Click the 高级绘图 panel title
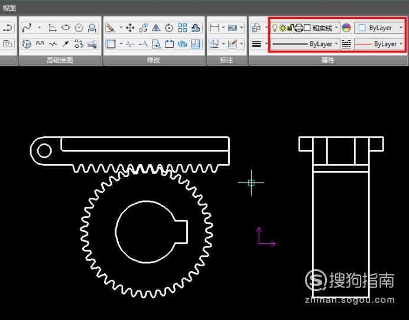 pos(60,60)
